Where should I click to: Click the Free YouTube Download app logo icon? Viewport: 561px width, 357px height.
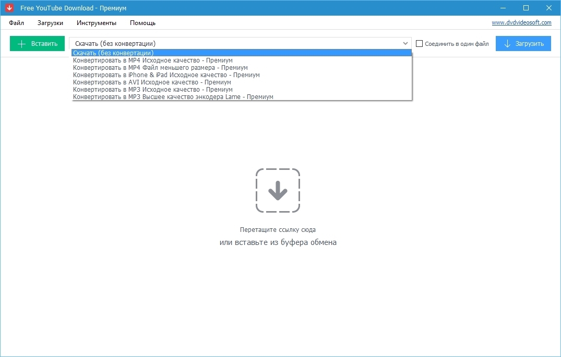pyautogui.click(x=9, y=8)
